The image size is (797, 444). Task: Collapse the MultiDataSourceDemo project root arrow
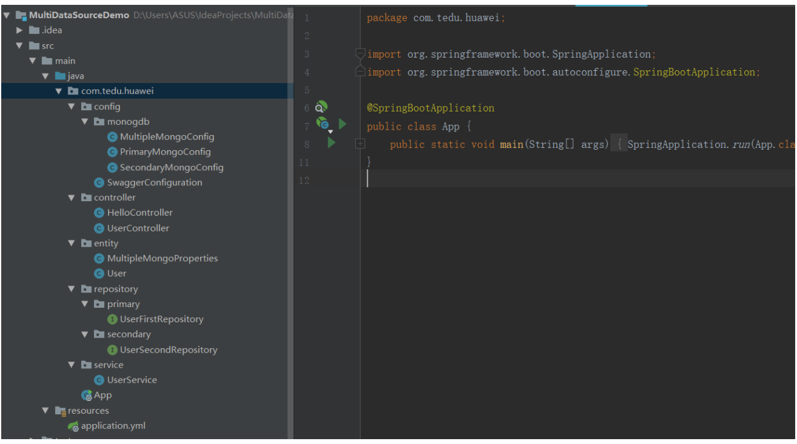coord(7,15)
